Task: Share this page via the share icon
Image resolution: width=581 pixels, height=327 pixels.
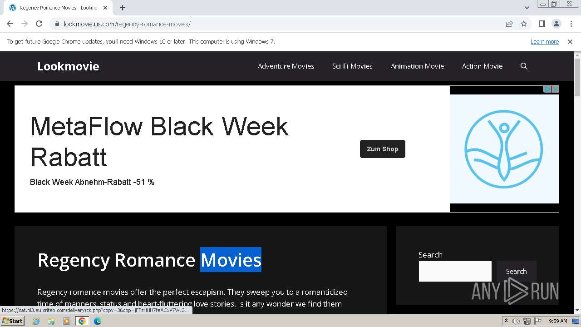Action: point(509,24)
